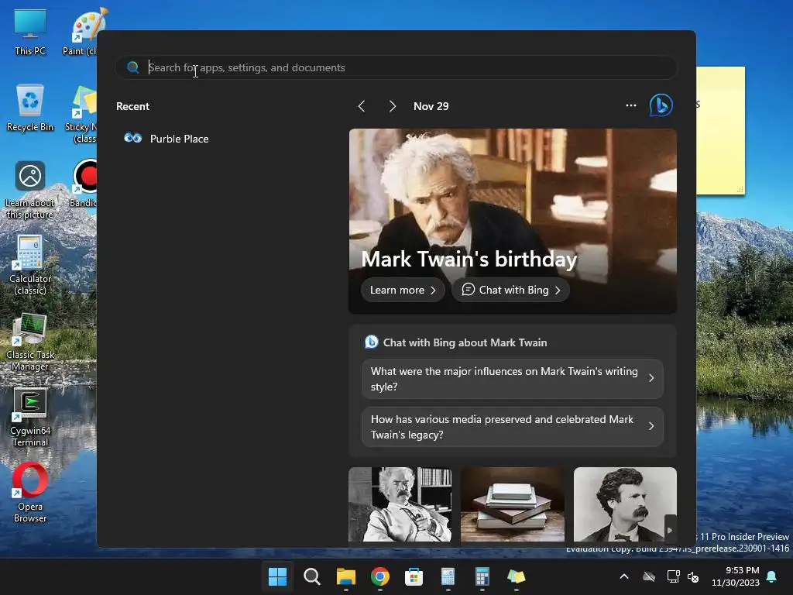
Task: Open Sticky Notes from taskbar
Action: click(x=516, y=576)
